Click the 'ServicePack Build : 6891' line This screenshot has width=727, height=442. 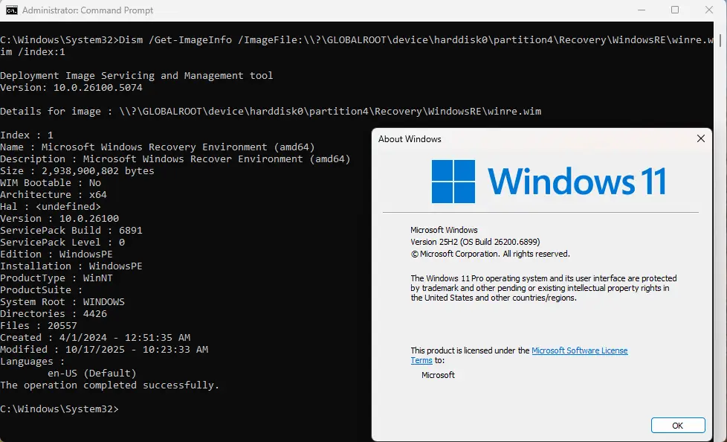[x=71, y=230]
